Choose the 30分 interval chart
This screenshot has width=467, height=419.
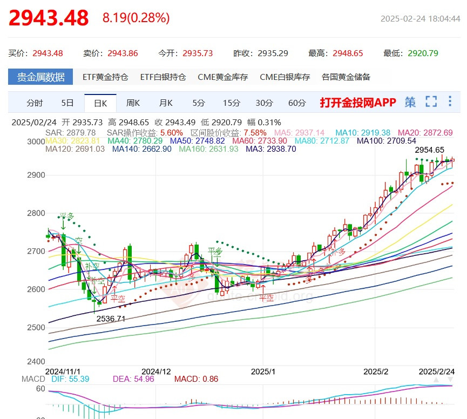coord(264,103)
